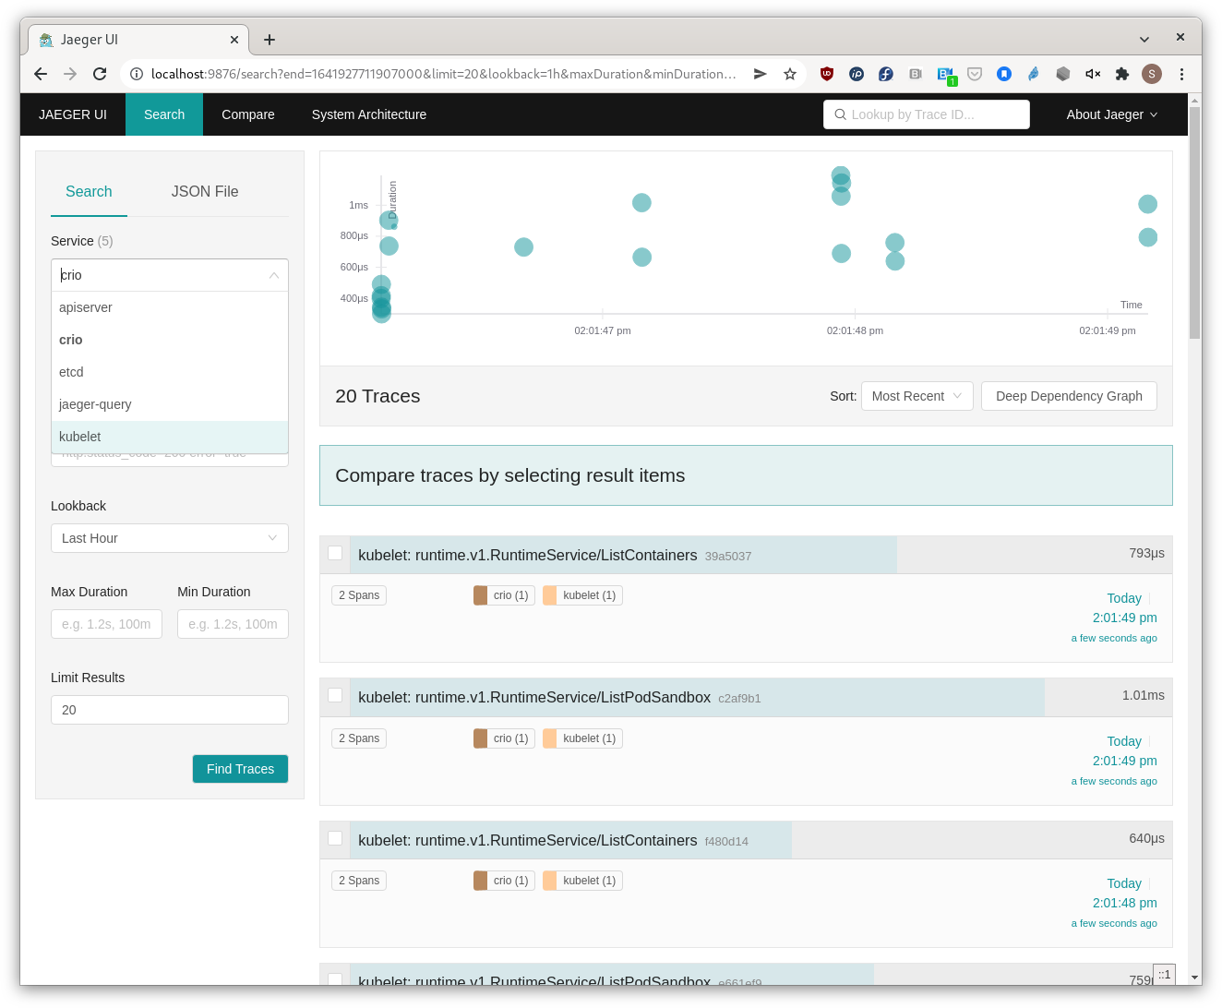Viewport: 1222px width, 1008px height.
Task: Open the Chrome profile avatar S
Action: tap(1152, 74)
